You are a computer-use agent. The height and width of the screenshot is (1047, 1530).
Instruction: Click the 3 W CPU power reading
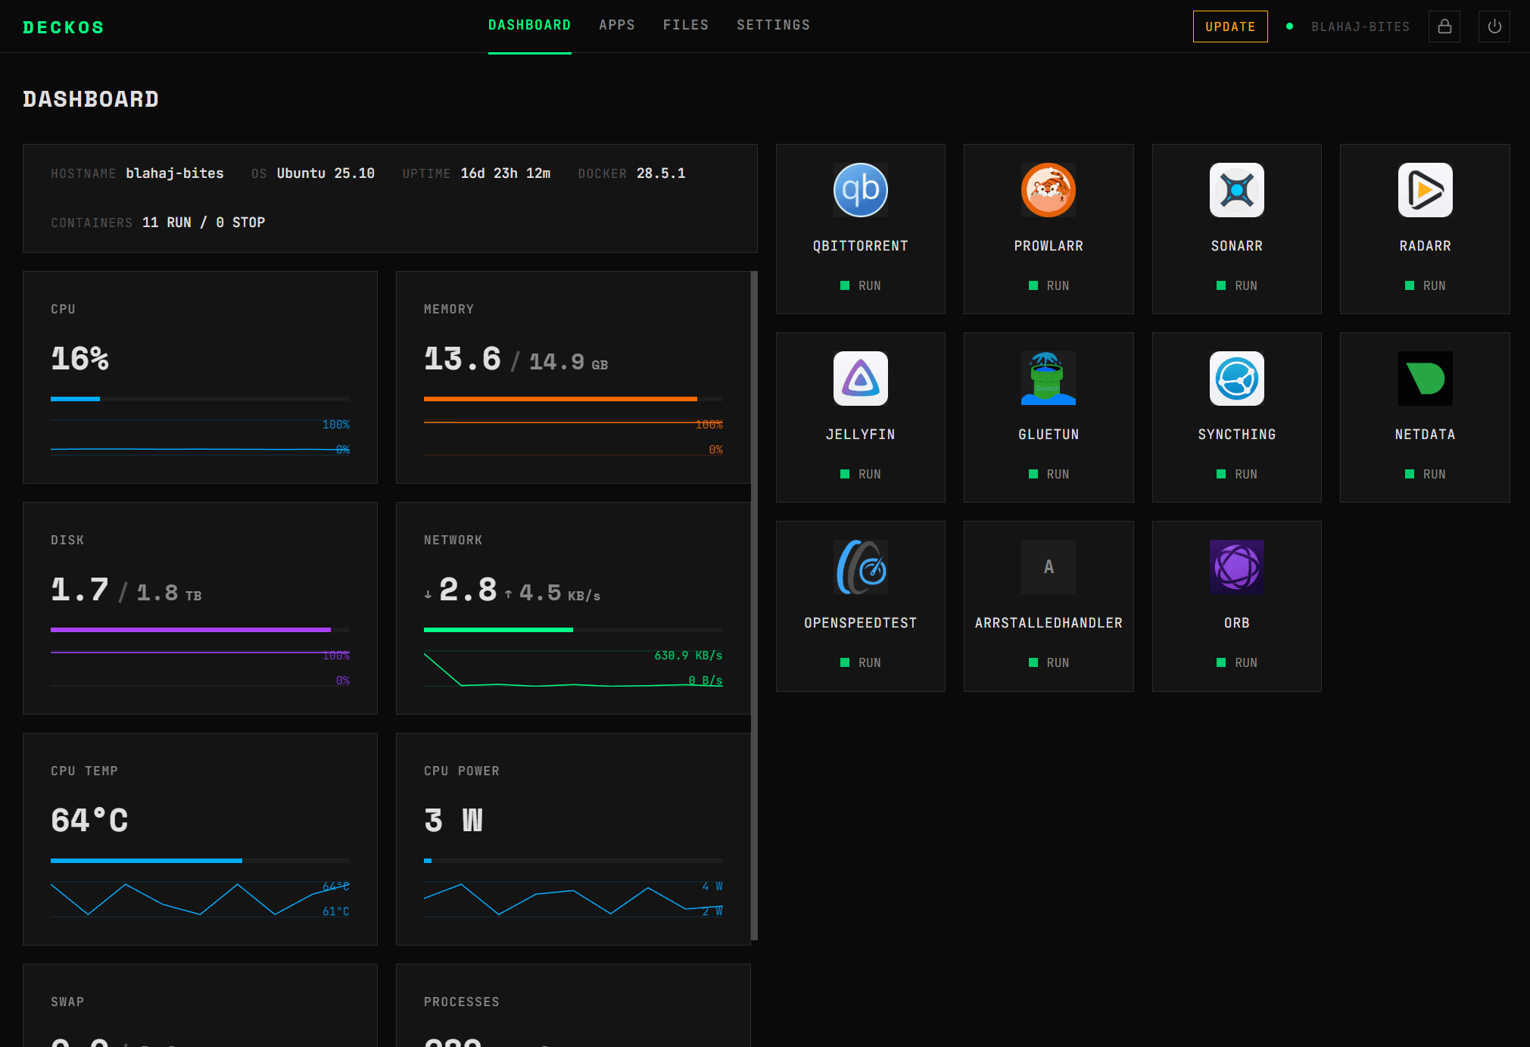tap(453, 821)
